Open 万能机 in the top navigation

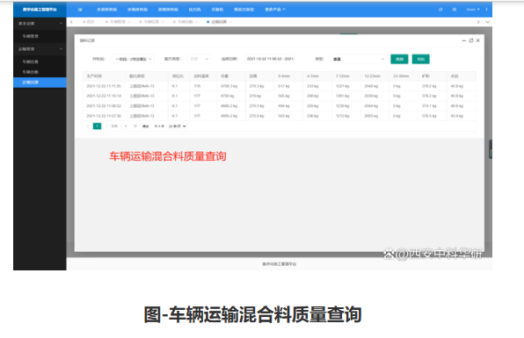pyautogui.click(x=217, y=10)
